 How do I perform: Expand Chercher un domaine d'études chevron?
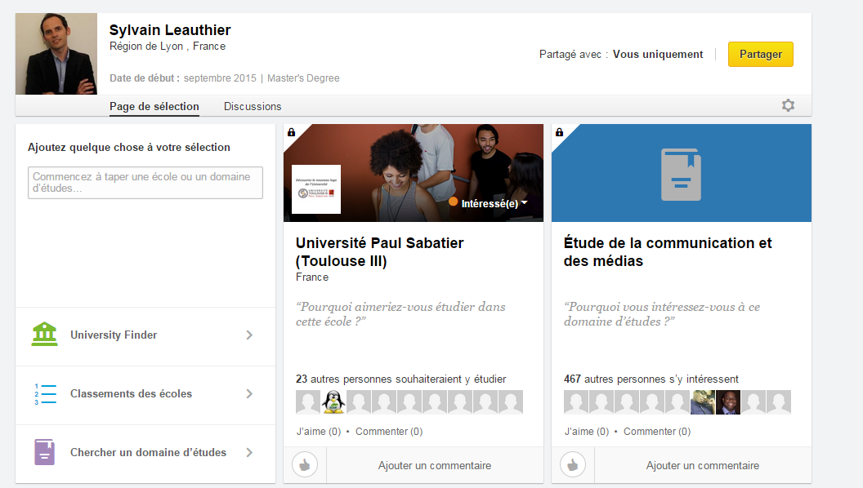point(249,452)
